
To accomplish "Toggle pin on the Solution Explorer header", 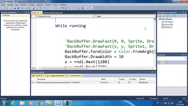I will click(x=183, y=12).
